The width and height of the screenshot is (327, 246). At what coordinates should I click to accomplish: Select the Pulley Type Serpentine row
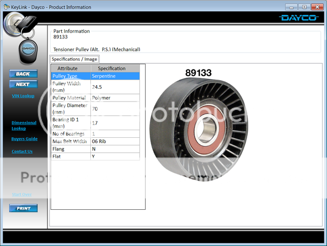(95, 76)
